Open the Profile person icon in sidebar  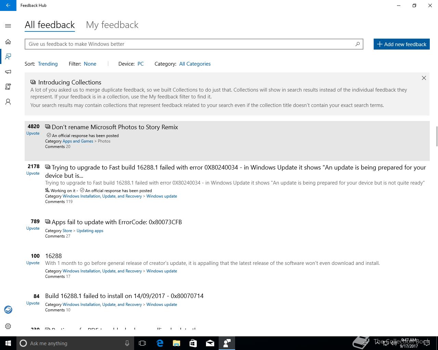(x=8, y=102)
